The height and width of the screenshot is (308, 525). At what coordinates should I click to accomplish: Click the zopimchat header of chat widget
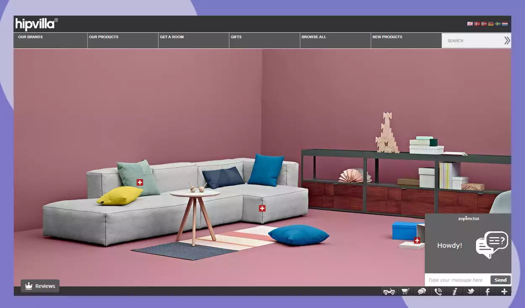pos(468,218)
